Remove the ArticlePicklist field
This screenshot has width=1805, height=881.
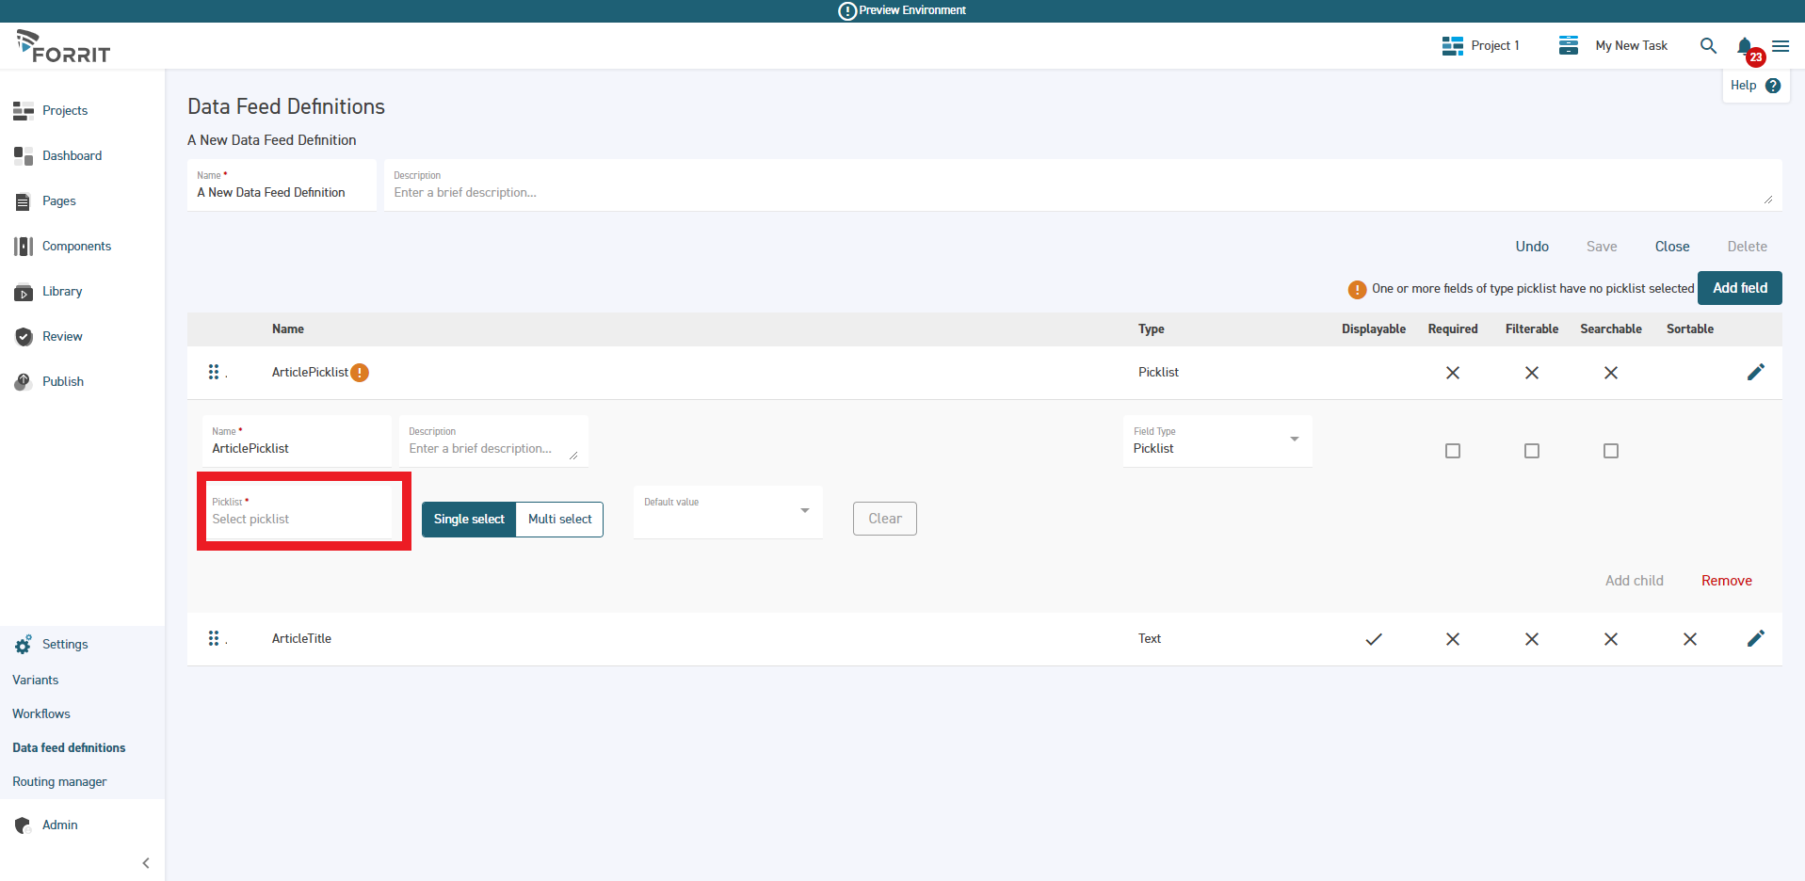(x=1726, y=580)
